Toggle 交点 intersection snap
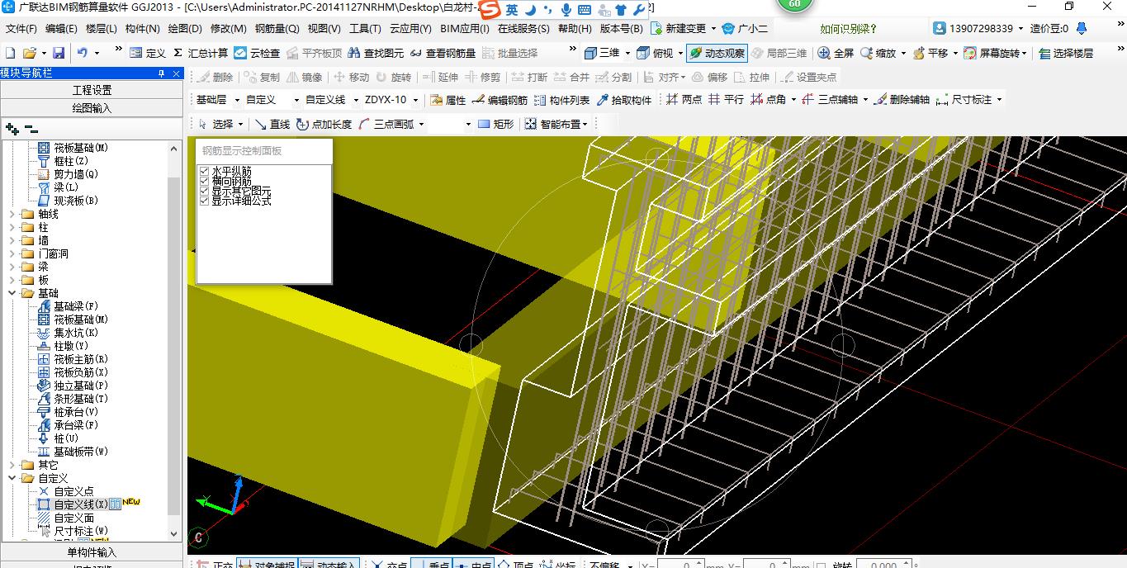The width and height of the screenshot is (1127, 568). tap(388, 565)
